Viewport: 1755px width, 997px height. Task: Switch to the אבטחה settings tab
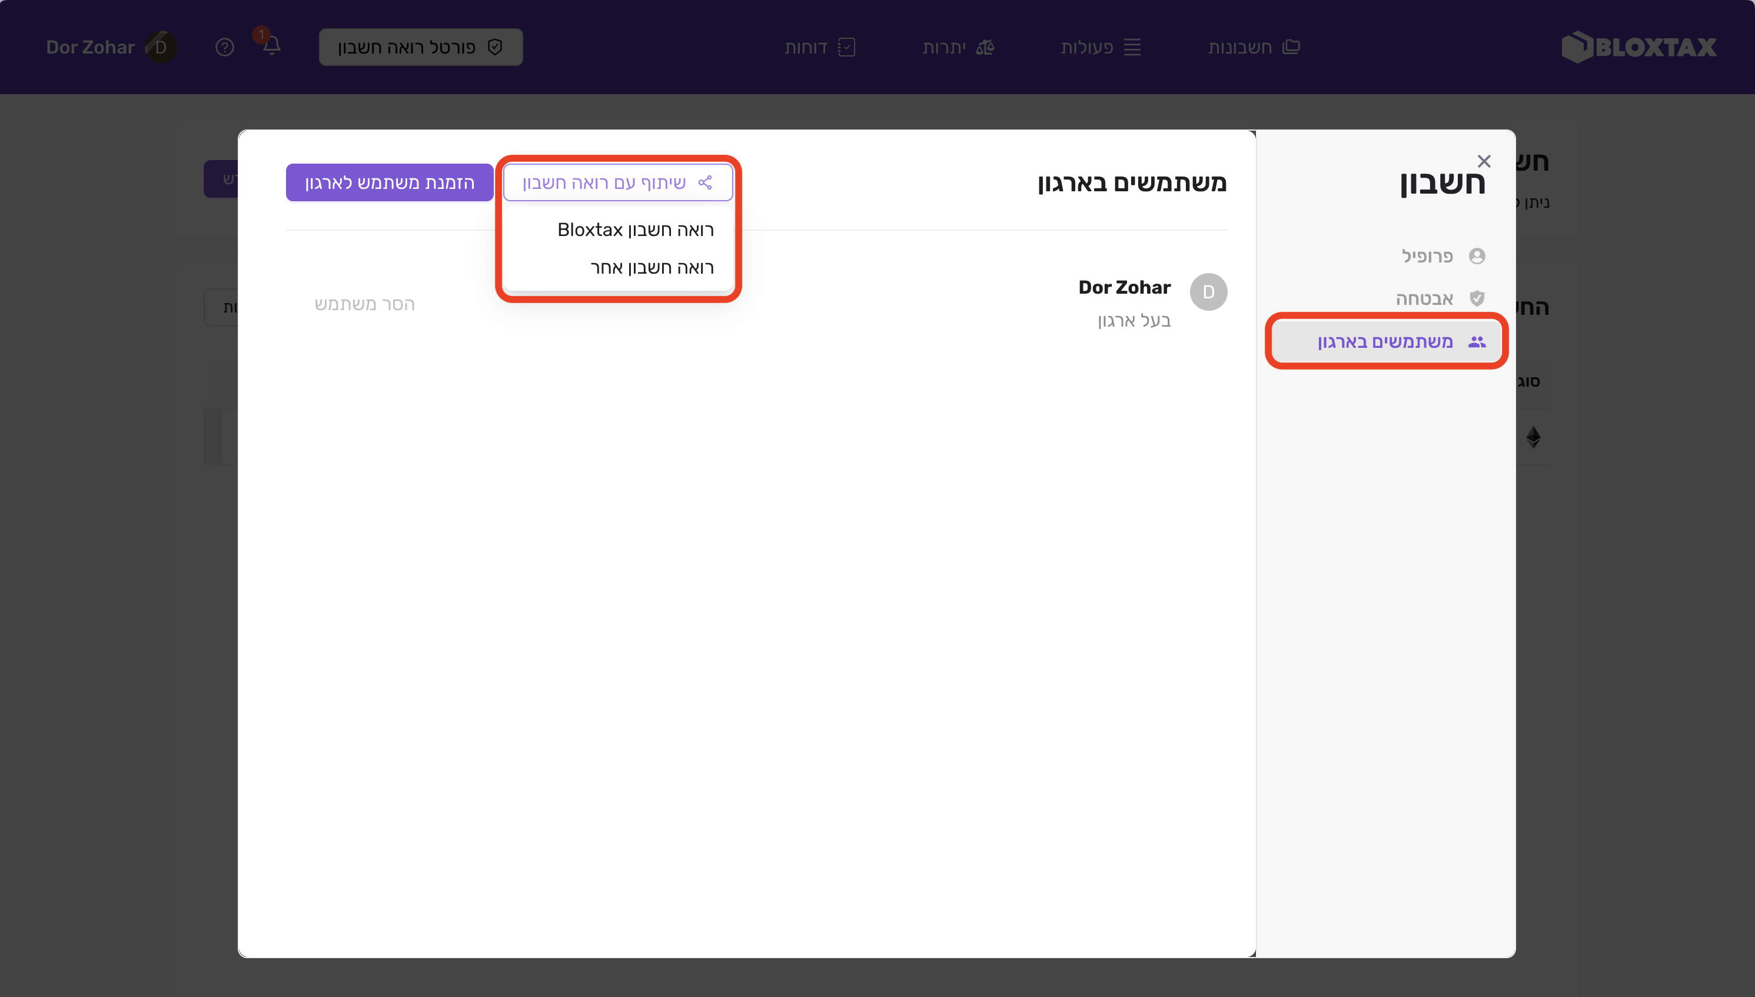tap(1425, 298)
